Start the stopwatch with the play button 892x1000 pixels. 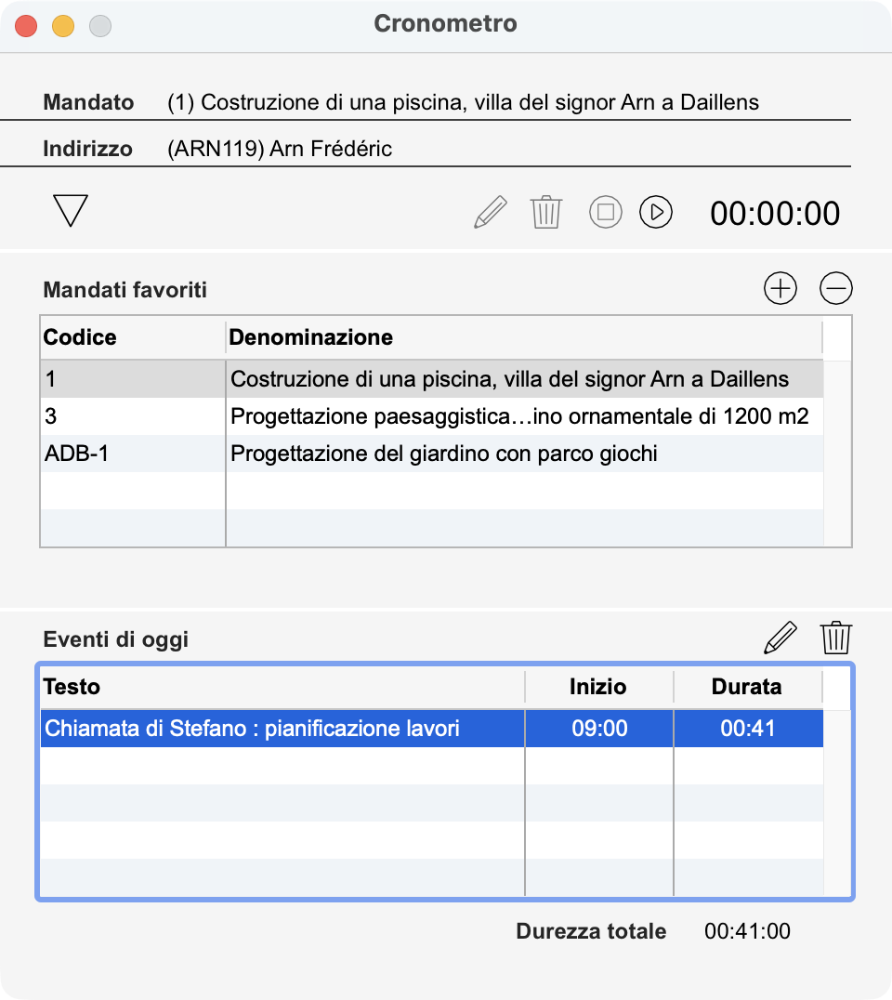(656, 212)
